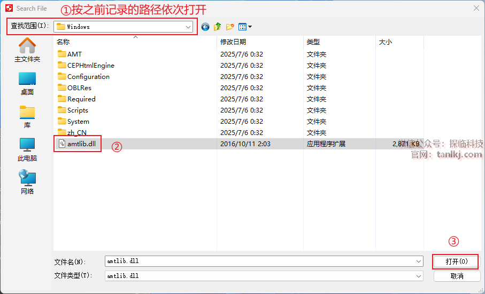Sort by the 名称 column header
485x294 pixels.
click(63, 42)
